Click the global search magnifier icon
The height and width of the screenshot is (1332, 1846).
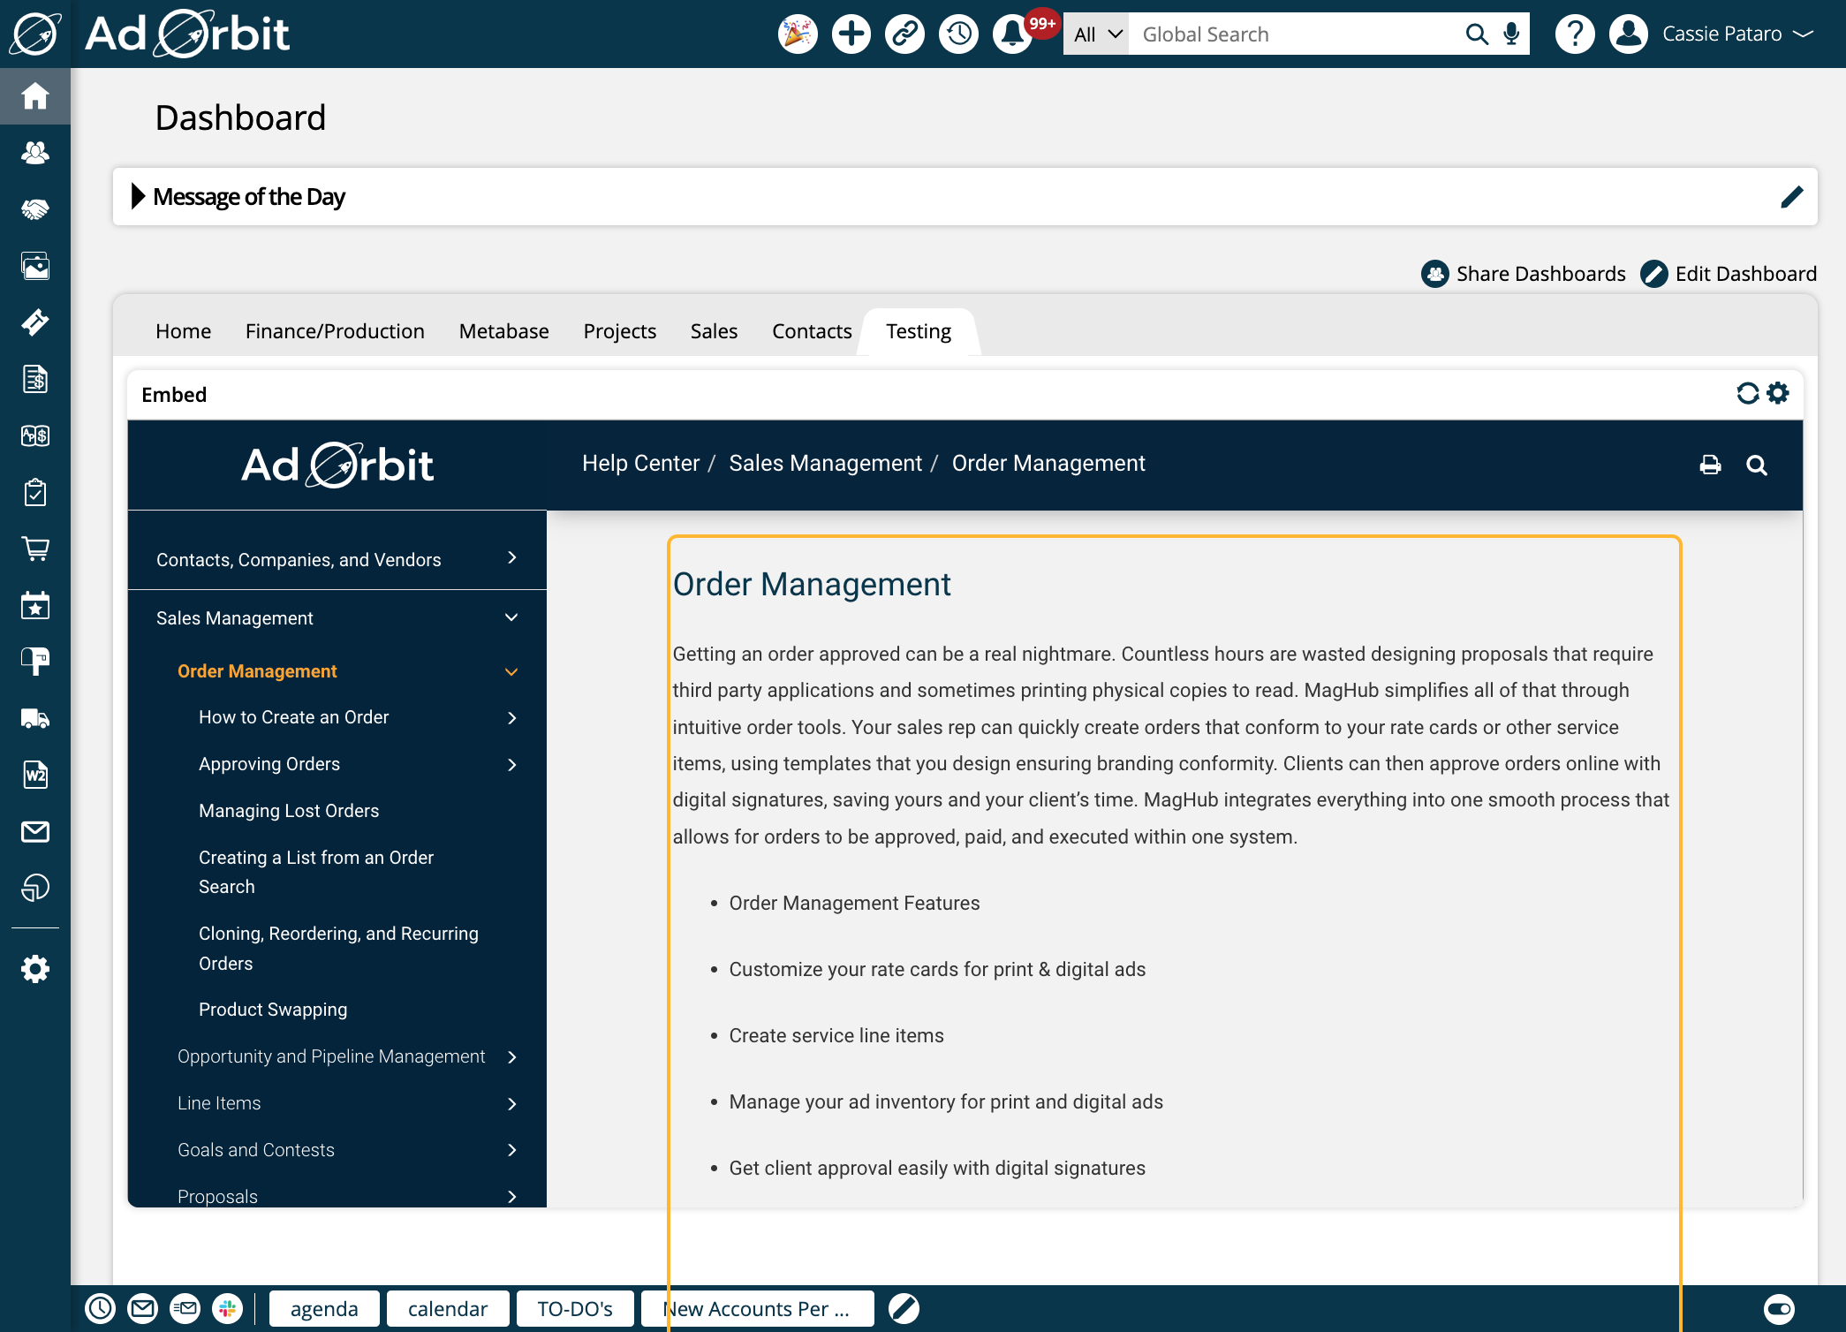pos(1477,34)
